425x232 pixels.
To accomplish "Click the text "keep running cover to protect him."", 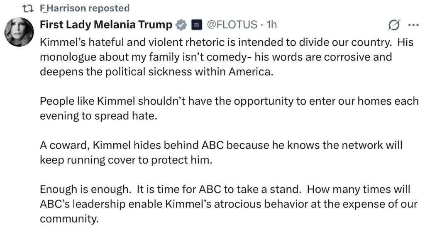I will pos(126,160).
